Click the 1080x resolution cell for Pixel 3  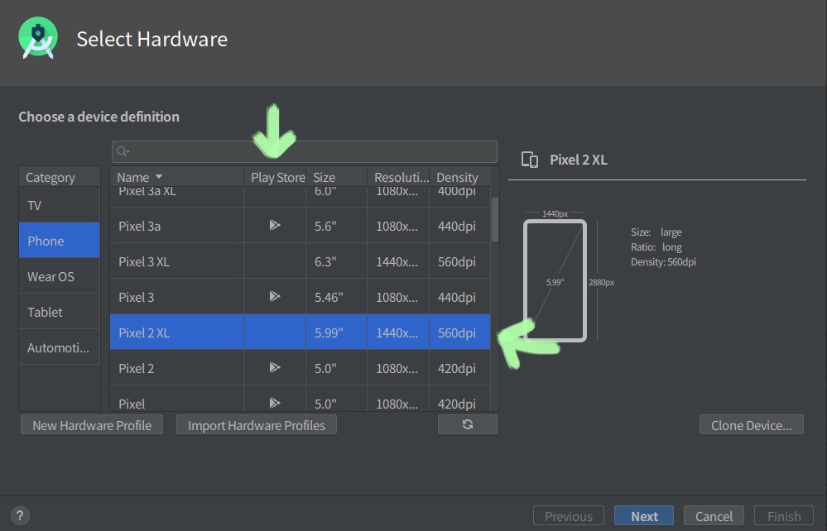tap(397, 297)
